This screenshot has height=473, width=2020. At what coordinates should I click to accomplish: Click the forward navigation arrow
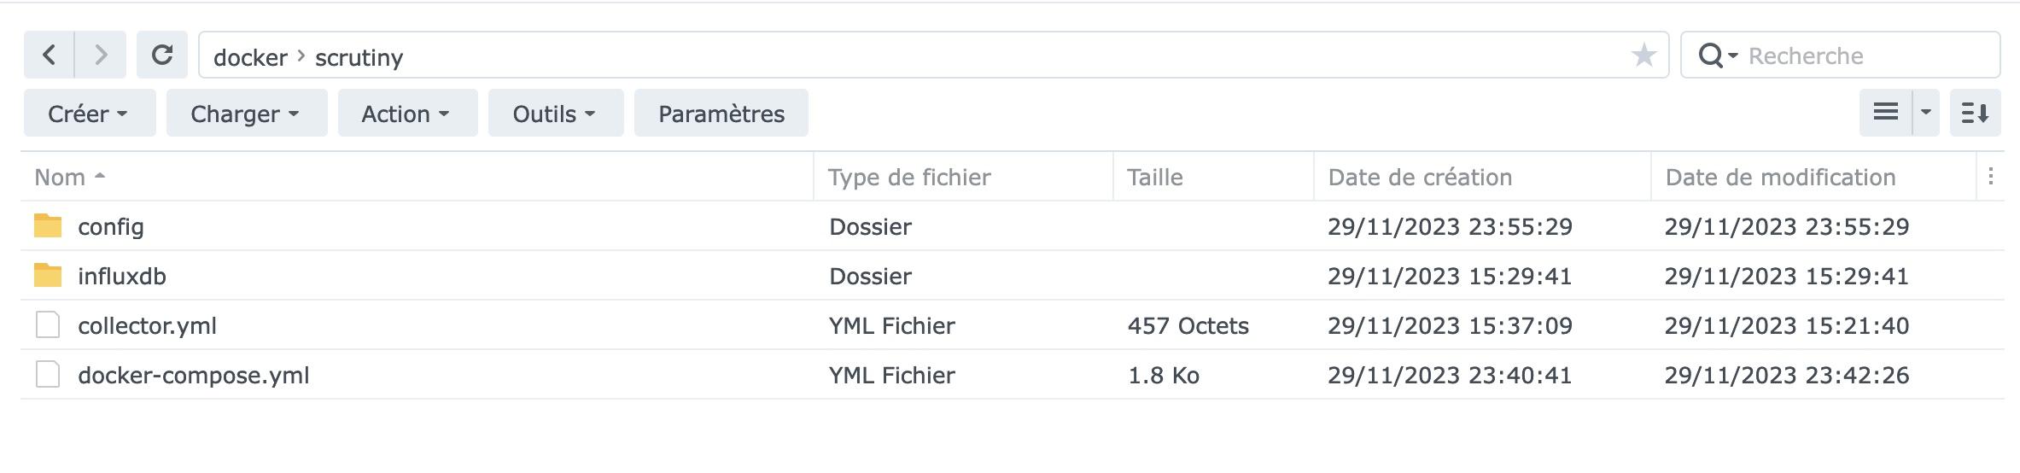(x=101, y=55)
